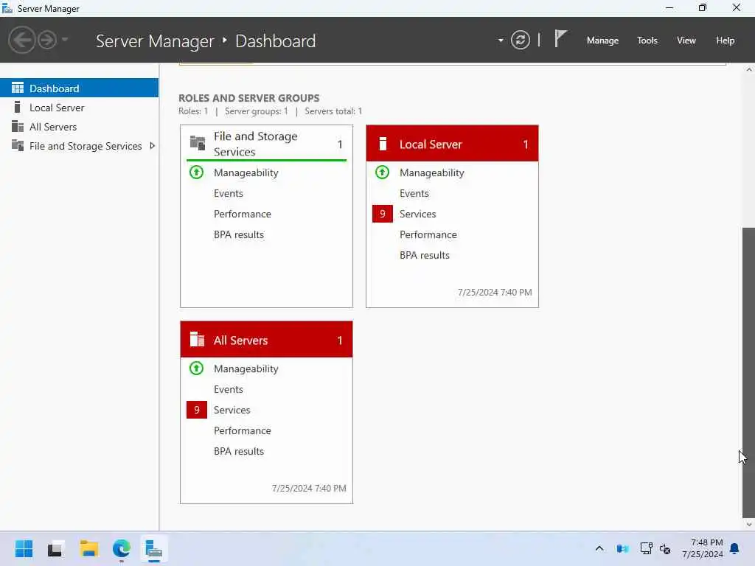Click the Local Server icon in sidebar
Image resolution: width=755 pixels, height=566 pixels.
click(18, 107)
